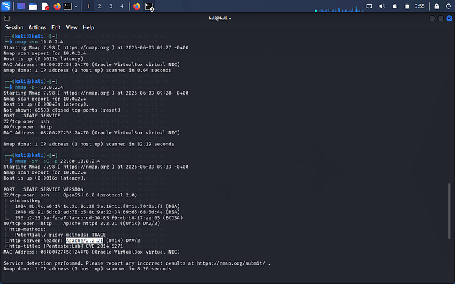455x284 pixels.
Task: Click the ssh-hostkey: script header line
Action: (x=23, y=201)
